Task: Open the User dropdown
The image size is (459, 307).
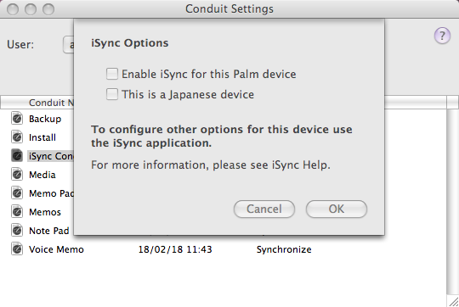Action: coord(68,45)
